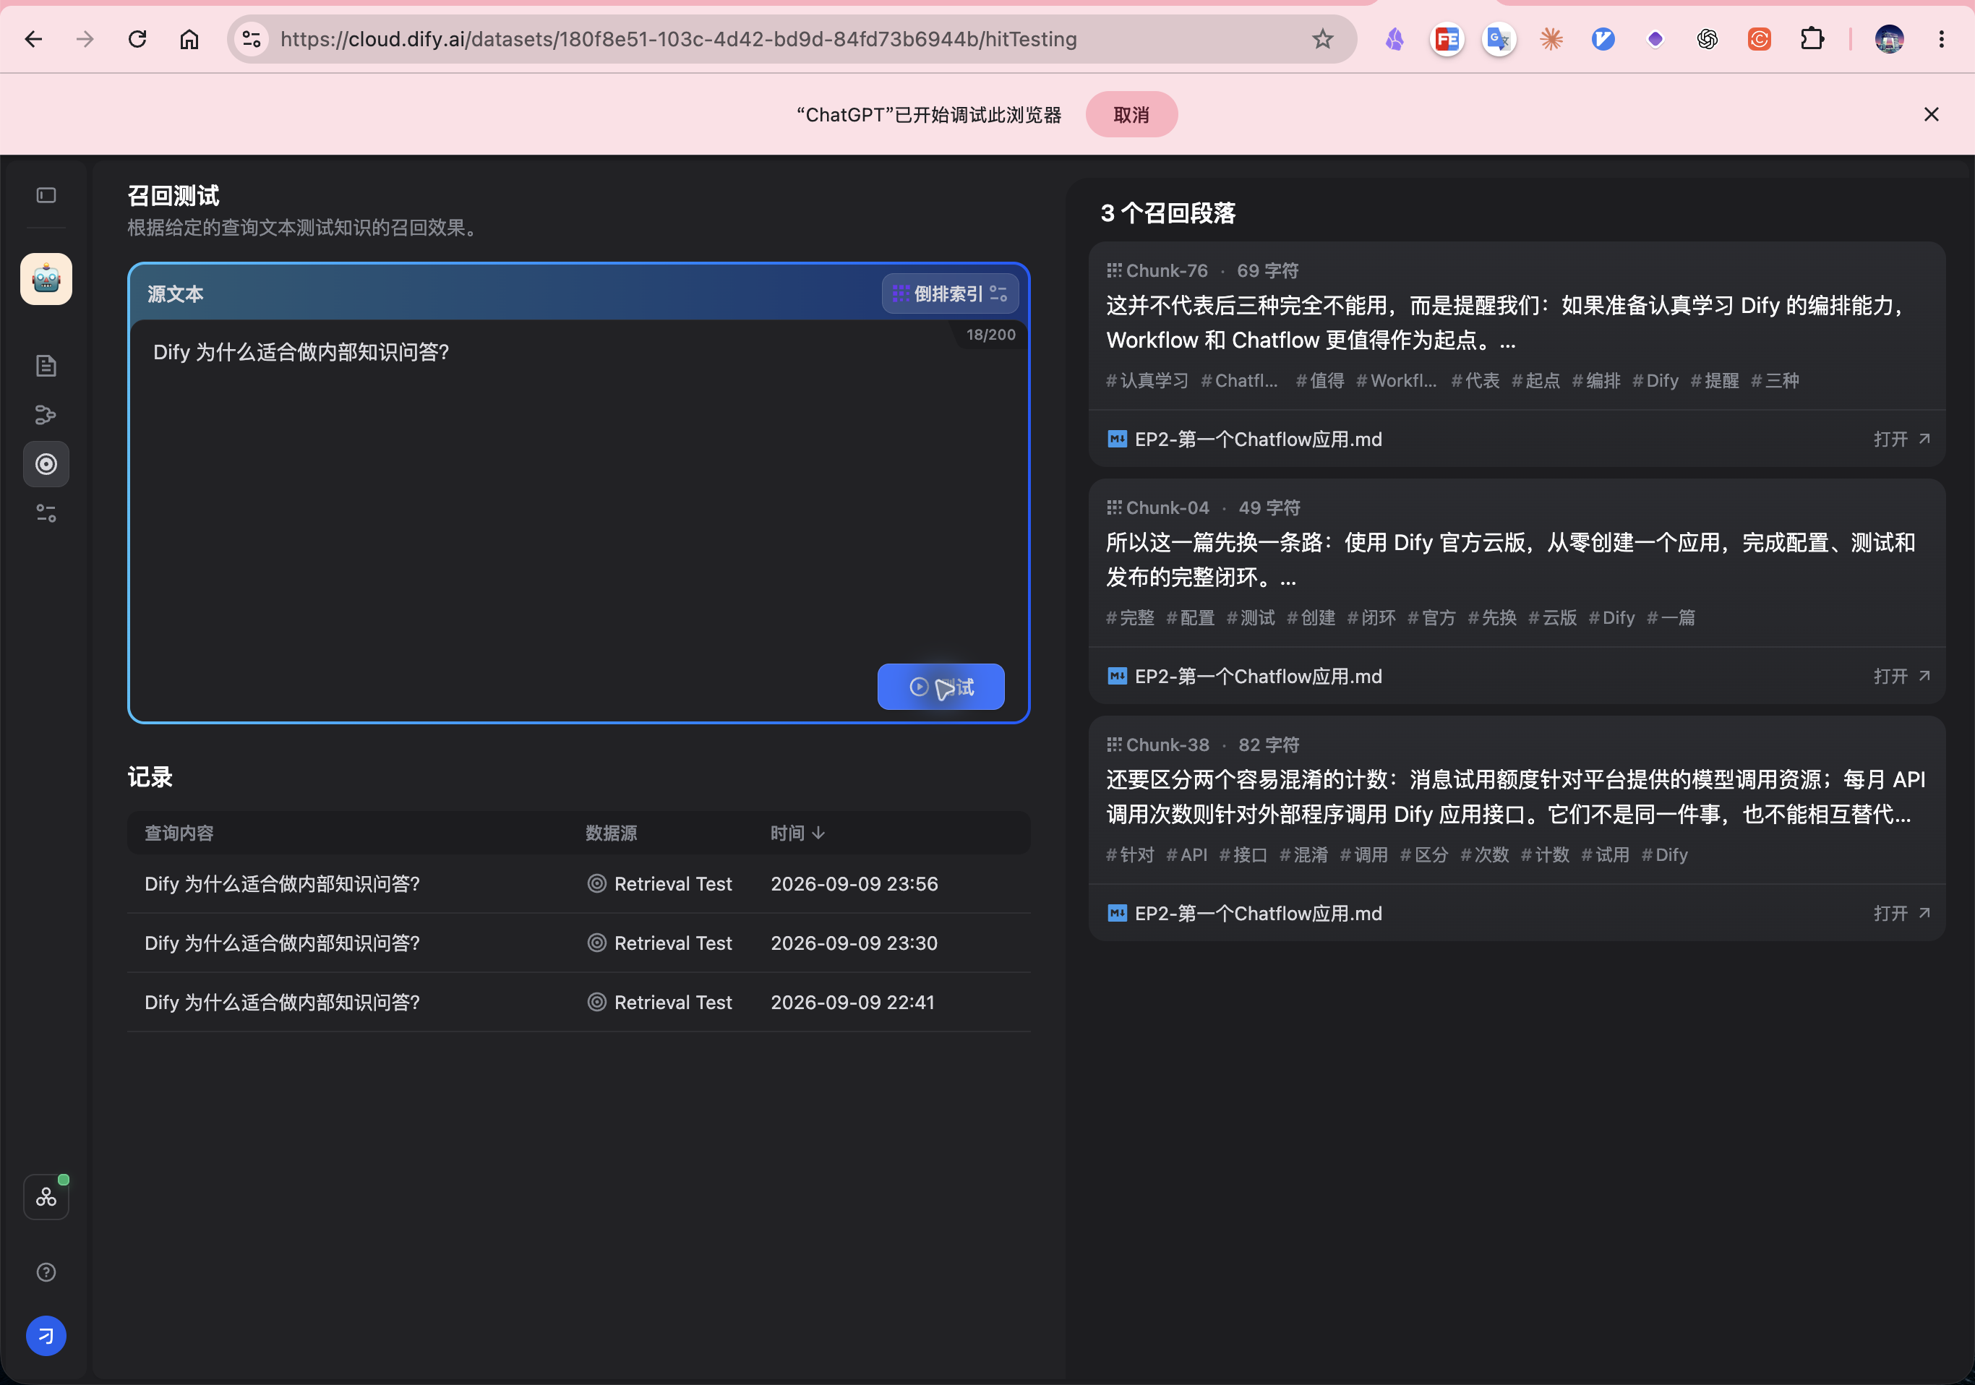The image size is (1975, 1385).
Task: Open the file under Chunk-04
Action: 1901,676
